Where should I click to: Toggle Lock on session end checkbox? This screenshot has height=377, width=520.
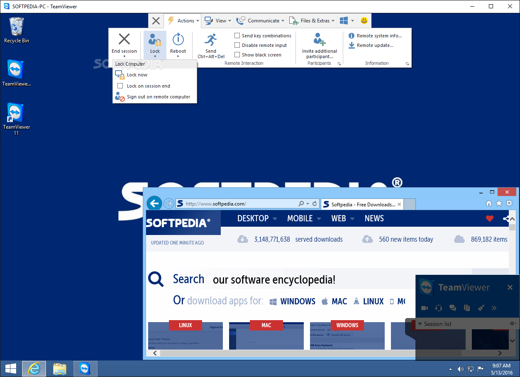(120, 86)
